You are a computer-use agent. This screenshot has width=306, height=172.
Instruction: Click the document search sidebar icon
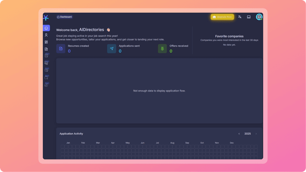[46, 78]
